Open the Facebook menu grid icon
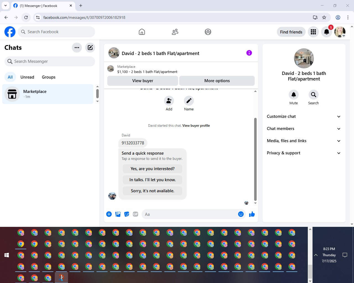This screenshot has width=354, height=283. pos(313,32)
